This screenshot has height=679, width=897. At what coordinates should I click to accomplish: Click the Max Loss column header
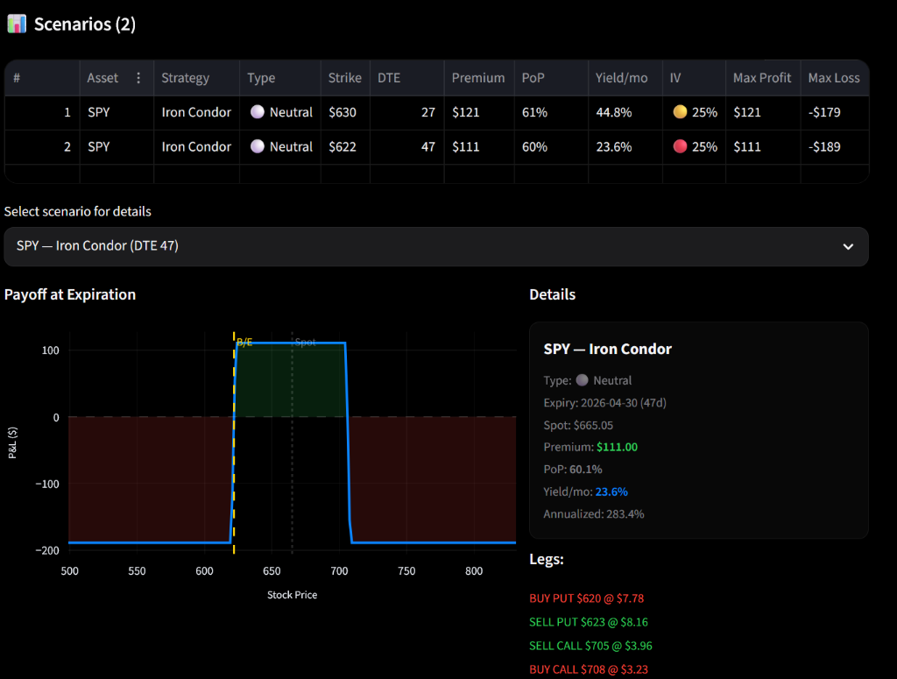click(833, 78)
